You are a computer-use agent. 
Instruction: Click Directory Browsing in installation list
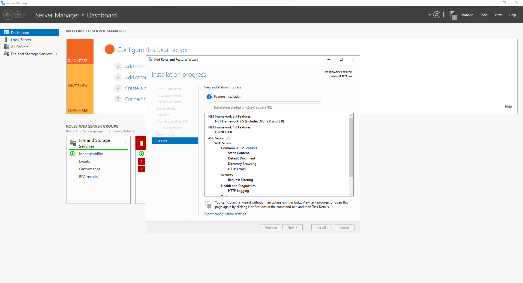click(x=242, y=164)
